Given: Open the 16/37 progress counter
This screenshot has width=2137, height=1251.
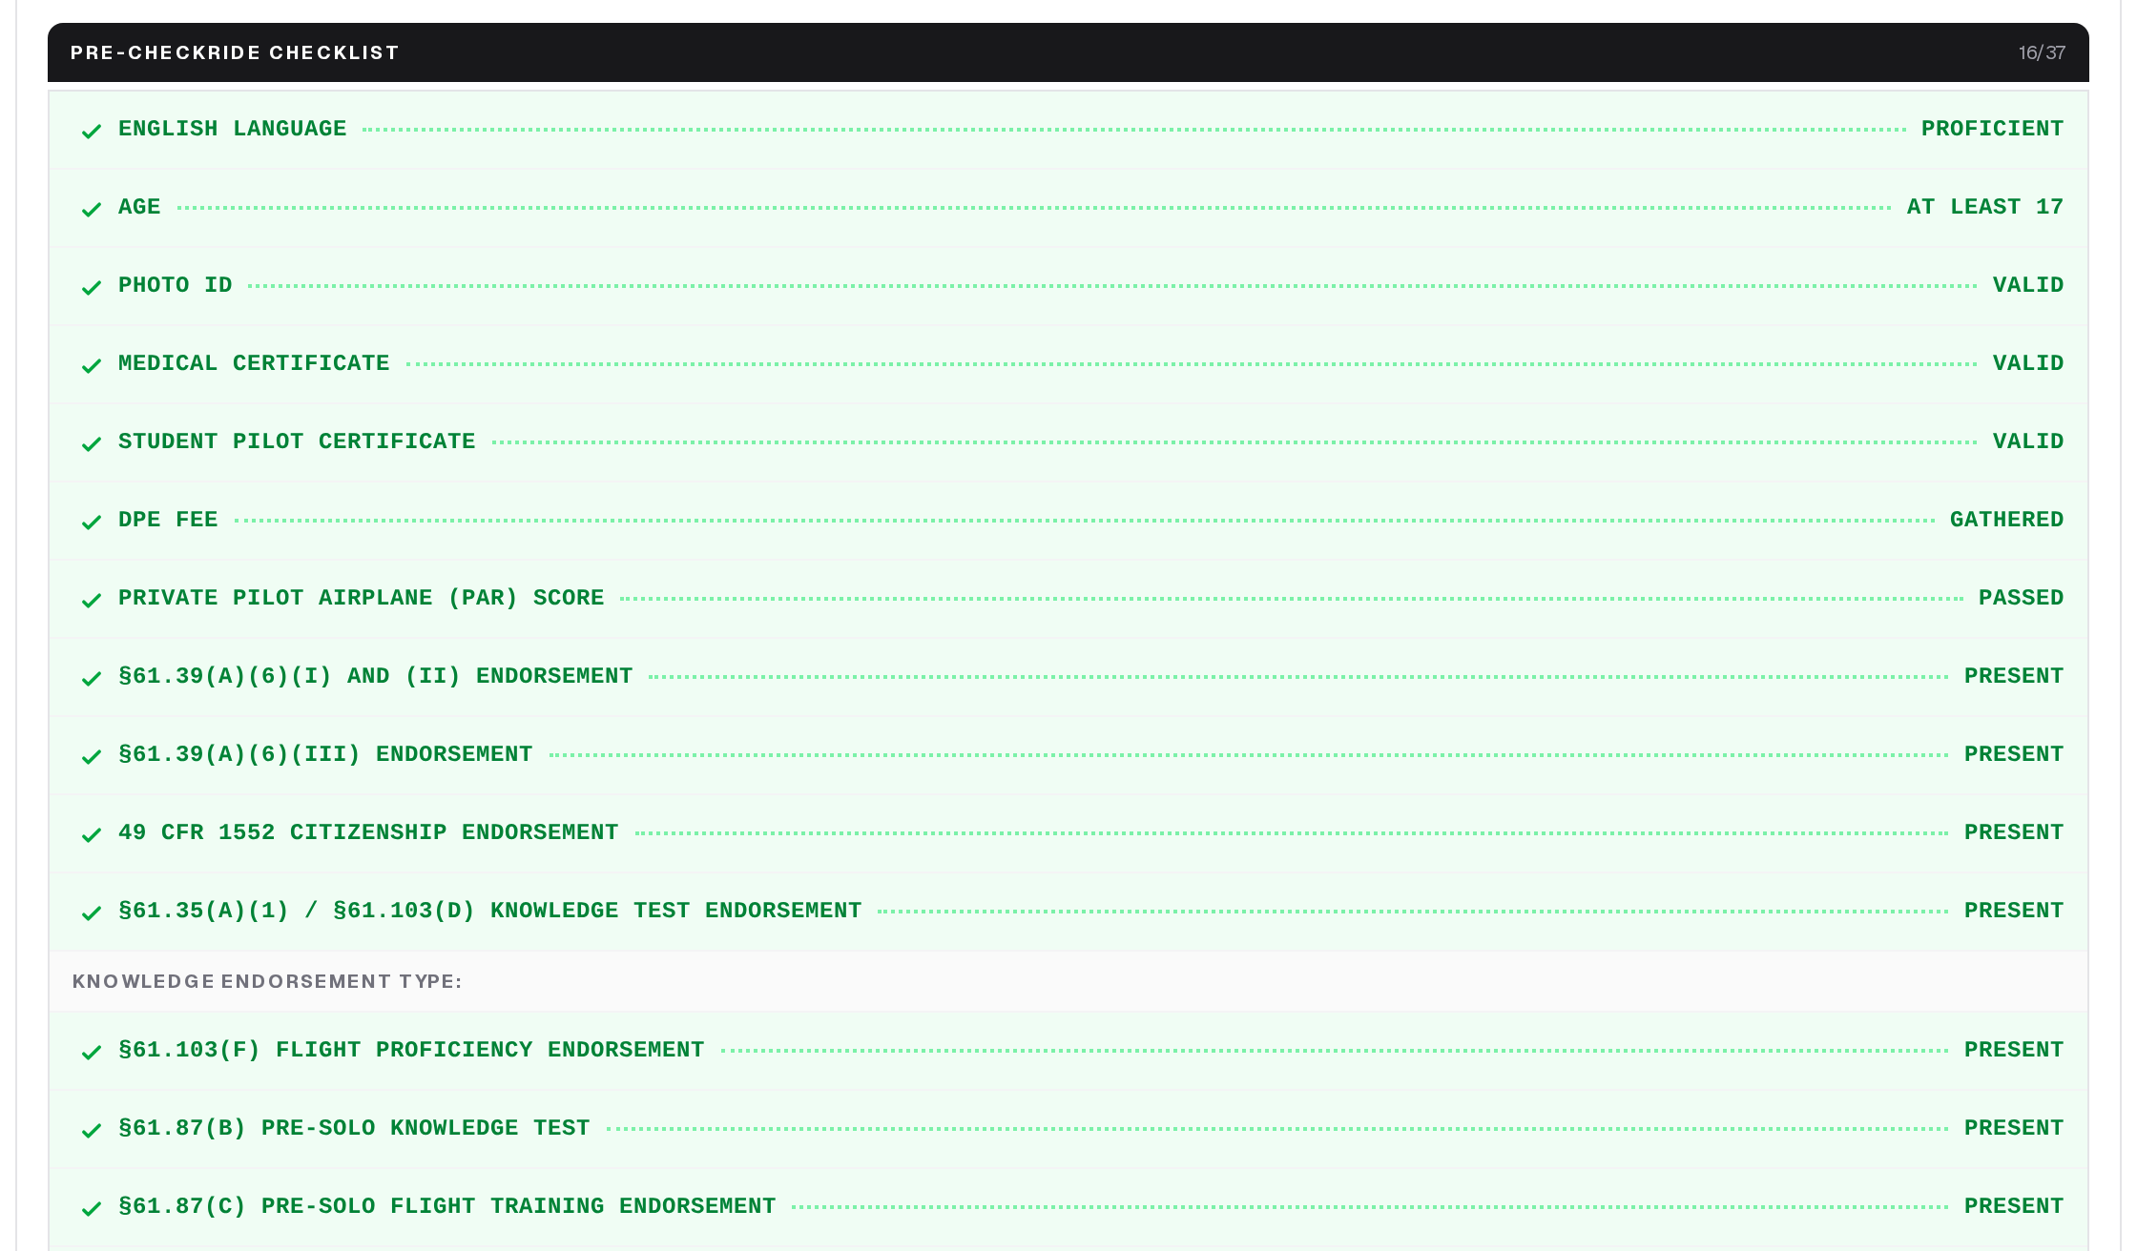Looking at the screenshot, I should [x=2042, y=52].
